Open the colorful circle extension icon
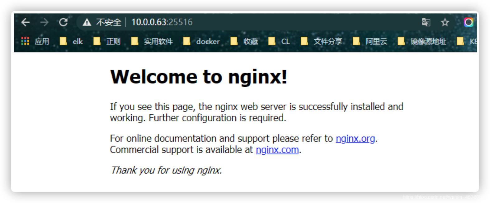 (469, 22)
